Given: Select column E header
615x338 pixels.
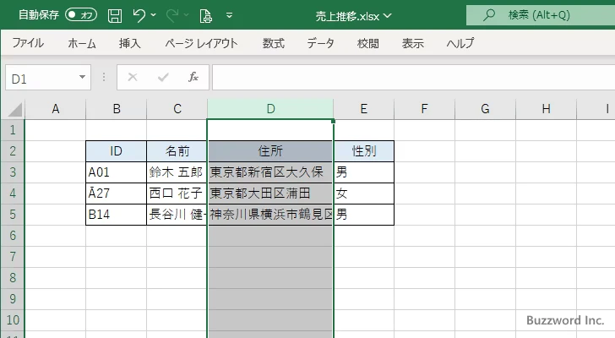Looking at the screenshot, I should pyautogui.click(x=363, y=109).
